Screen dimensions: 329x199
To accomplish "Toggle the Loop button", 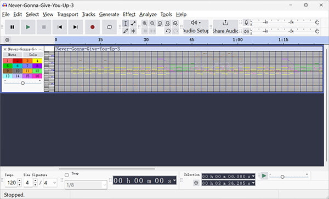I will pyautogui.click(x=109, y=27).
